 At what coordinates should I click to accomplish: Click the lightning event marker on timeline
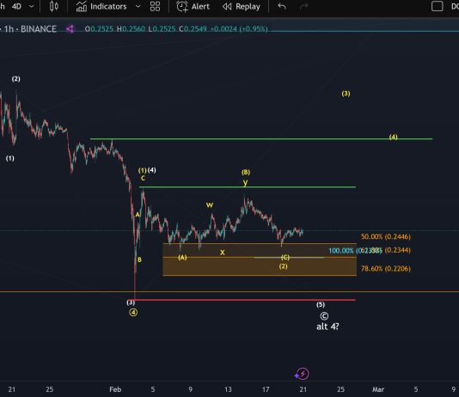point(302,374)
